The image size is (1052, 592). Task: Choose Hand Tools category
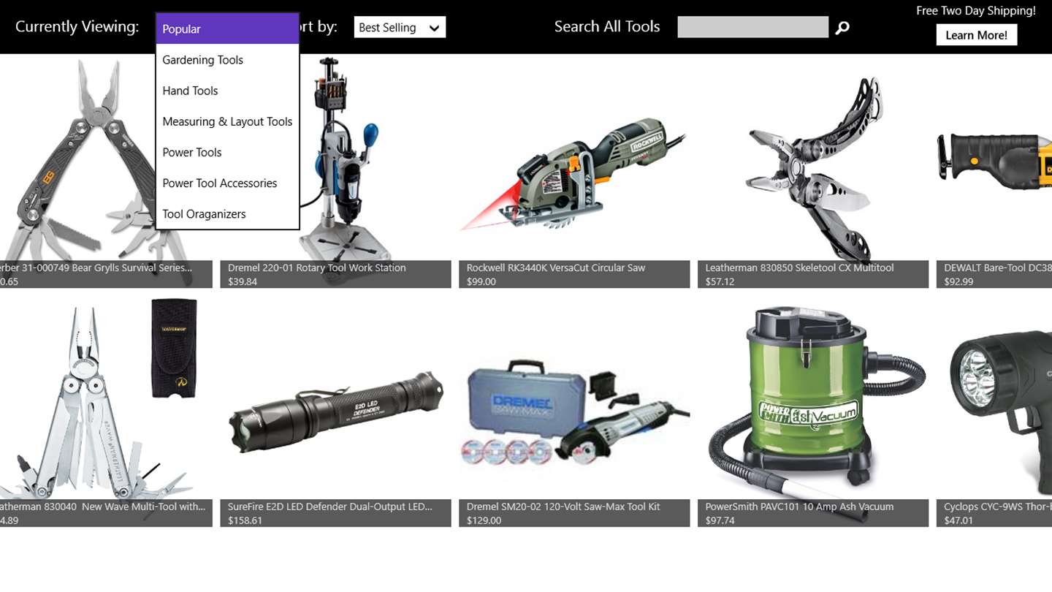[x=227, y=91]
